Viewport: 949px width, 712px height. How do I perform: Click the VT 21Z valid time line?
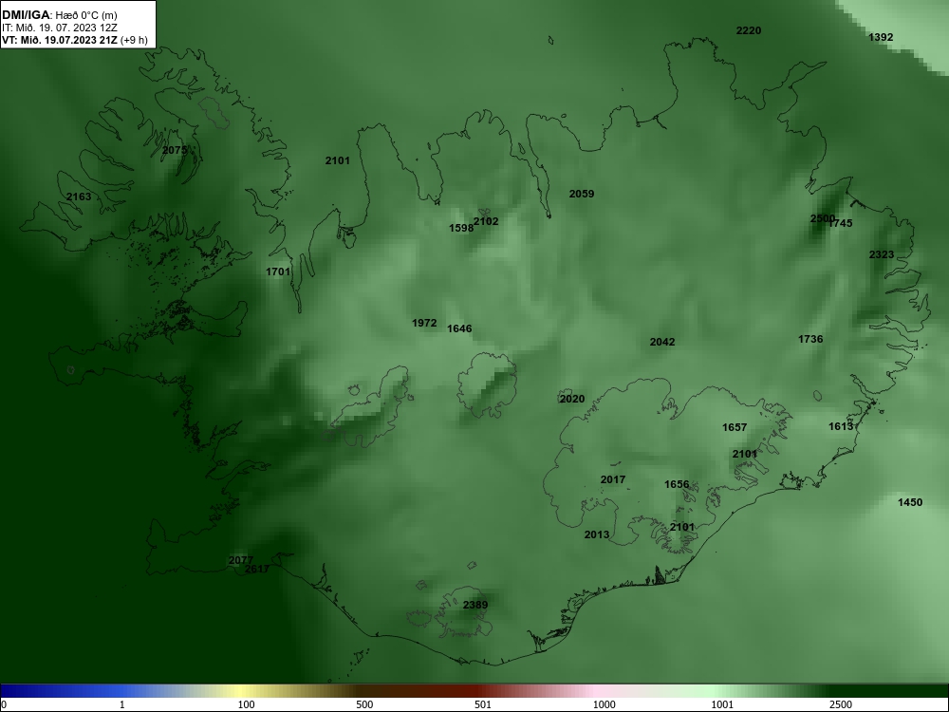74,40
